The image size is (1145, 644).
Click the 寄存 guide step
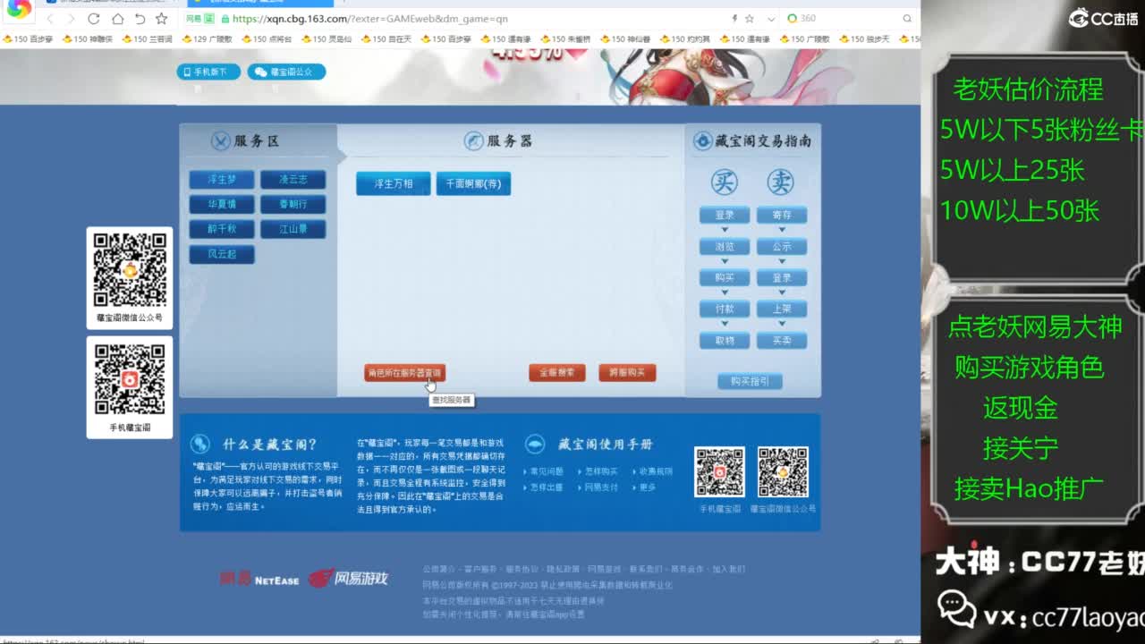pyautogui.click(x=782, y=216)
